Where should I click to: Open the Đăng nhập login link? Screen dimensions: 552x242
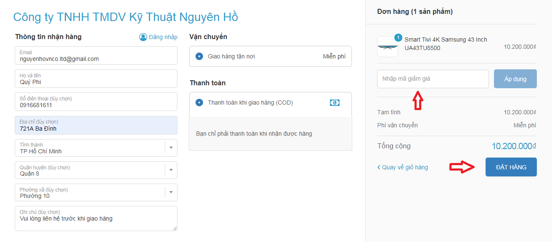tap(163, 37)
